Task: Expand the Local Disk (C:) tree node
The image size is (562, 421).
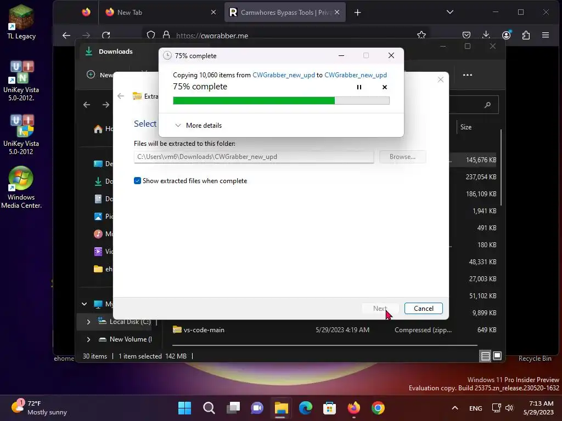Action: 88,322
